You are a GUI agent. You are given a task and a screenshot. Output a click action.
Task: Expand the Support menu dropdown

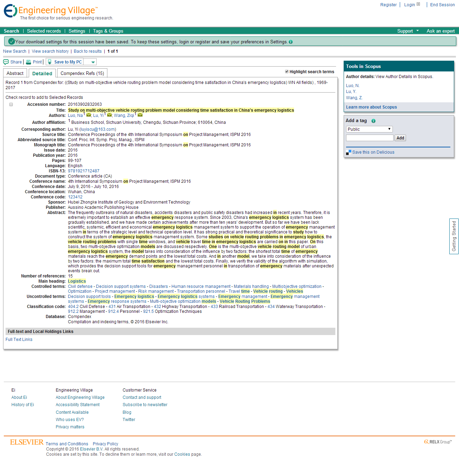417,31
